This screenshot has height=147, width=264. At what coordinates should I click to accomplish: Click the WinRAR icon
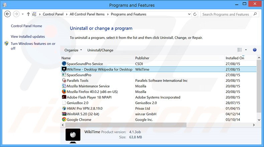(x=64, y=114)
